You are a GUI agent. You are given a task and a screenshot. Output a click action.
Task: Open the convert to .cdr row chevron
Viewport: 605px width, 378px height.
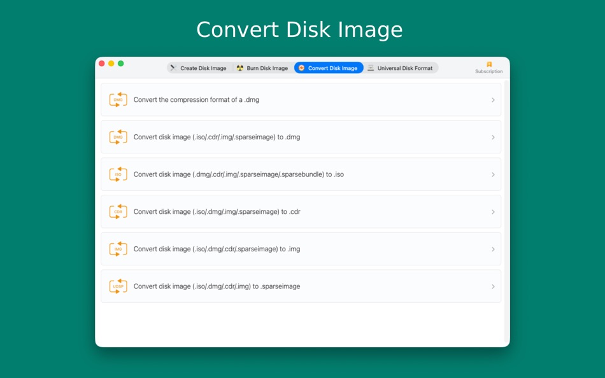point(493,211)
